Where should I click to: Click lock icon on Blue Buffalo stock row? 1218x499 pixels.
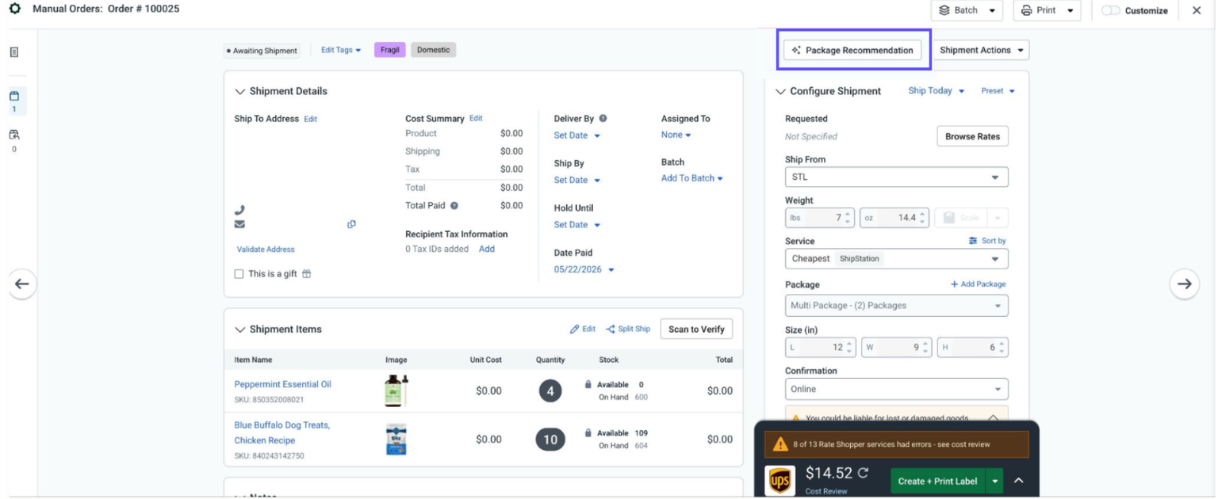[588, 433]
